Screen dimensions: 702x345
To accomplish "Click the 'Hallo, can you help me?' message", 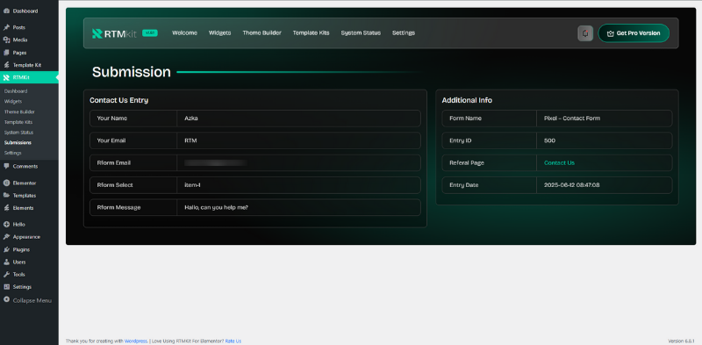I will pyautogui.click(x=216, y=207).
